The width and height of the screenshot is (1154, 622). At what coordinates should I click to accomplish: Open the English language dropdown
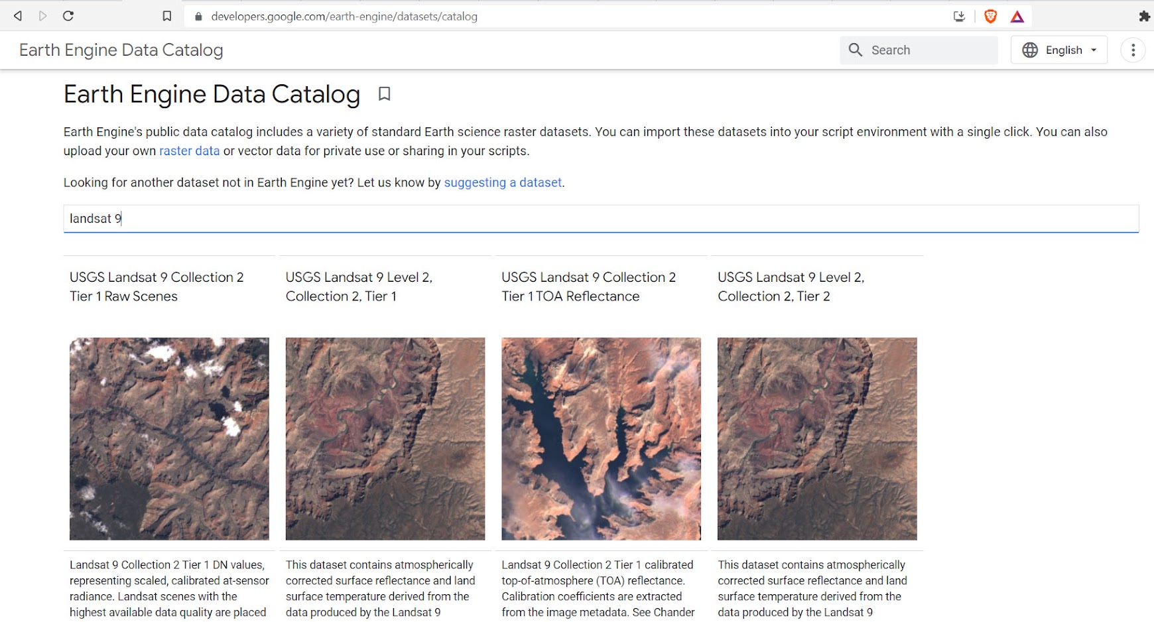tap(1059, 50)
